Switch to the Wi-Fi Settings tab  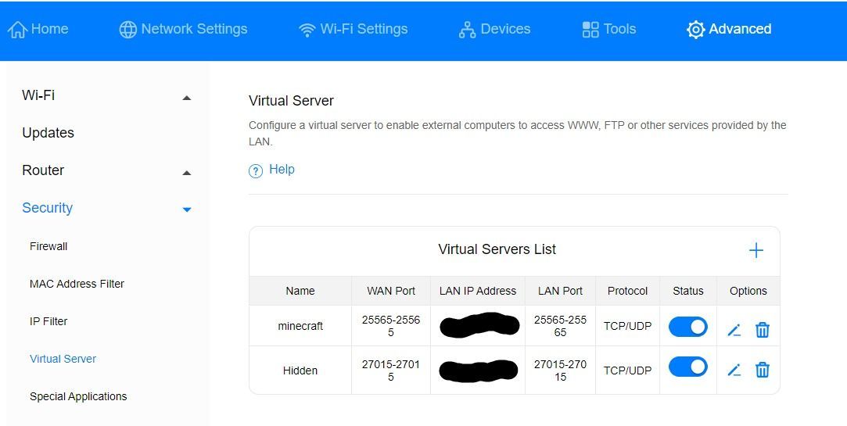point(354,30)
